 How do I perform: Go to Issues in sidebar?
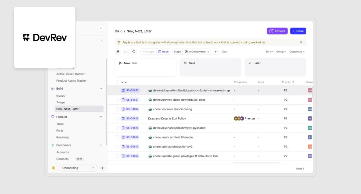pos(61,96)
